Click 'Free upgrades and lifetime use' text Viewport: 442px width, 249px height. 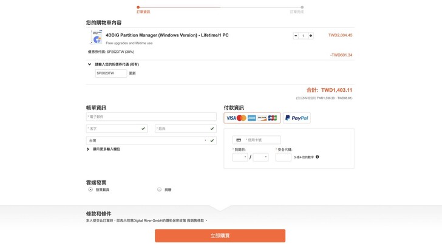(129, 43)
